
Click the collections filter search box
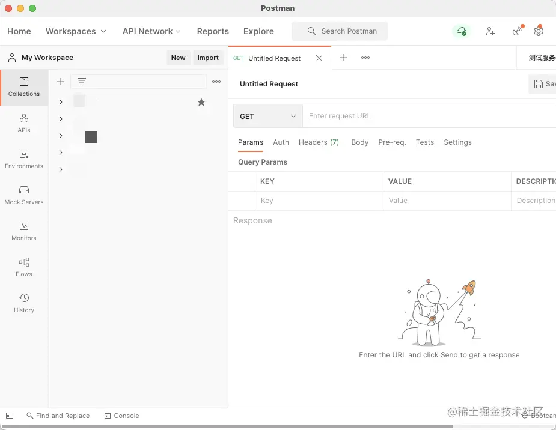[138, 82]
